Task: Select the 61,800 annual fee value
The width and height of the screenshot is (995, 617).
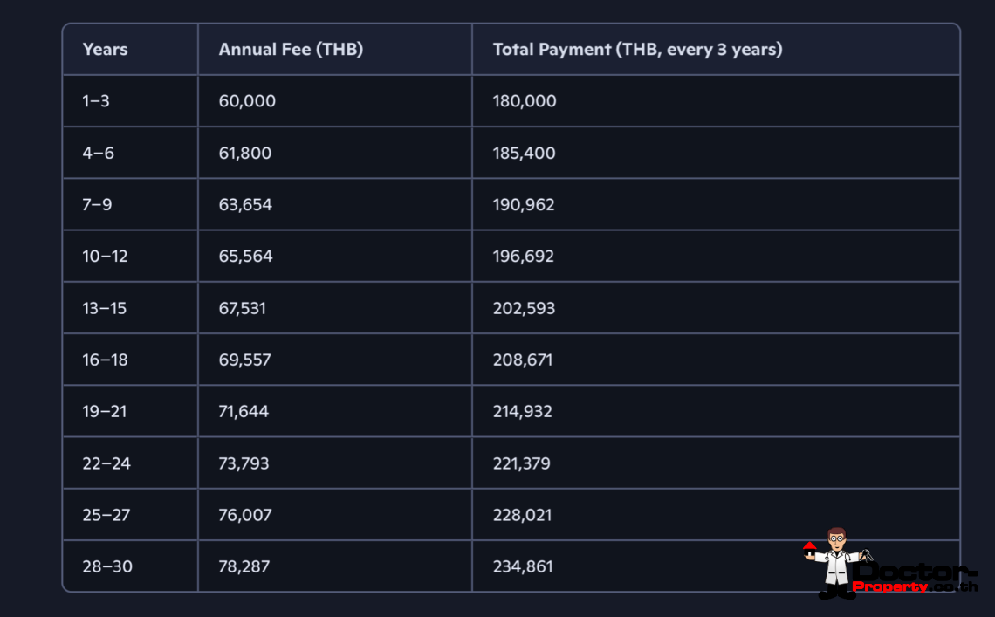Action: pos(245,154)
